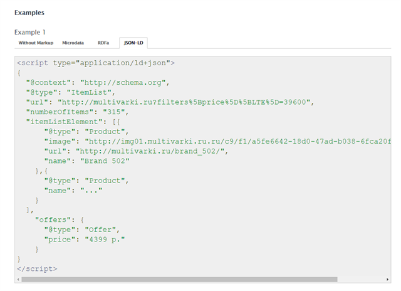Click the "numberOfItems": "315" line

[77, 112]
